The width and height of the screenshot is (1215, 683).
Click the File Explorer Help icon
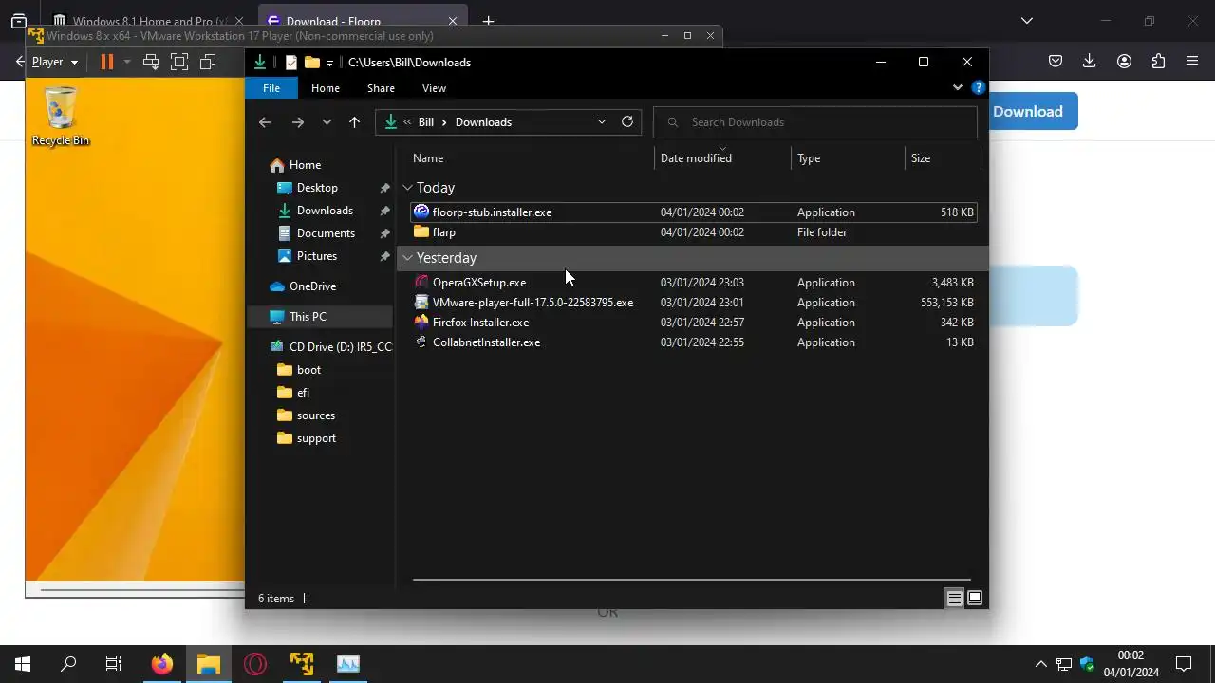pyautogui.click(x=979, y=87)
